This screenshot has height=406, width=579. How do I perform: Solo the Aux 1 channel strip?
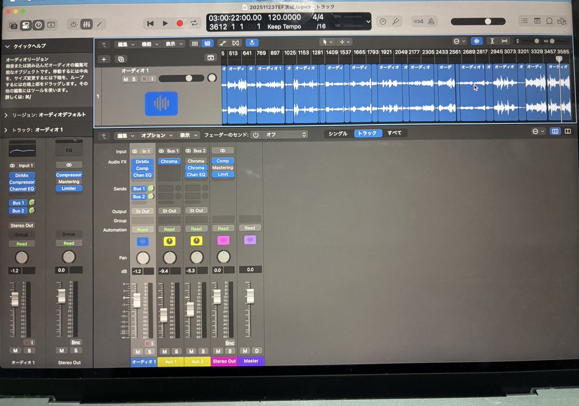176,351
